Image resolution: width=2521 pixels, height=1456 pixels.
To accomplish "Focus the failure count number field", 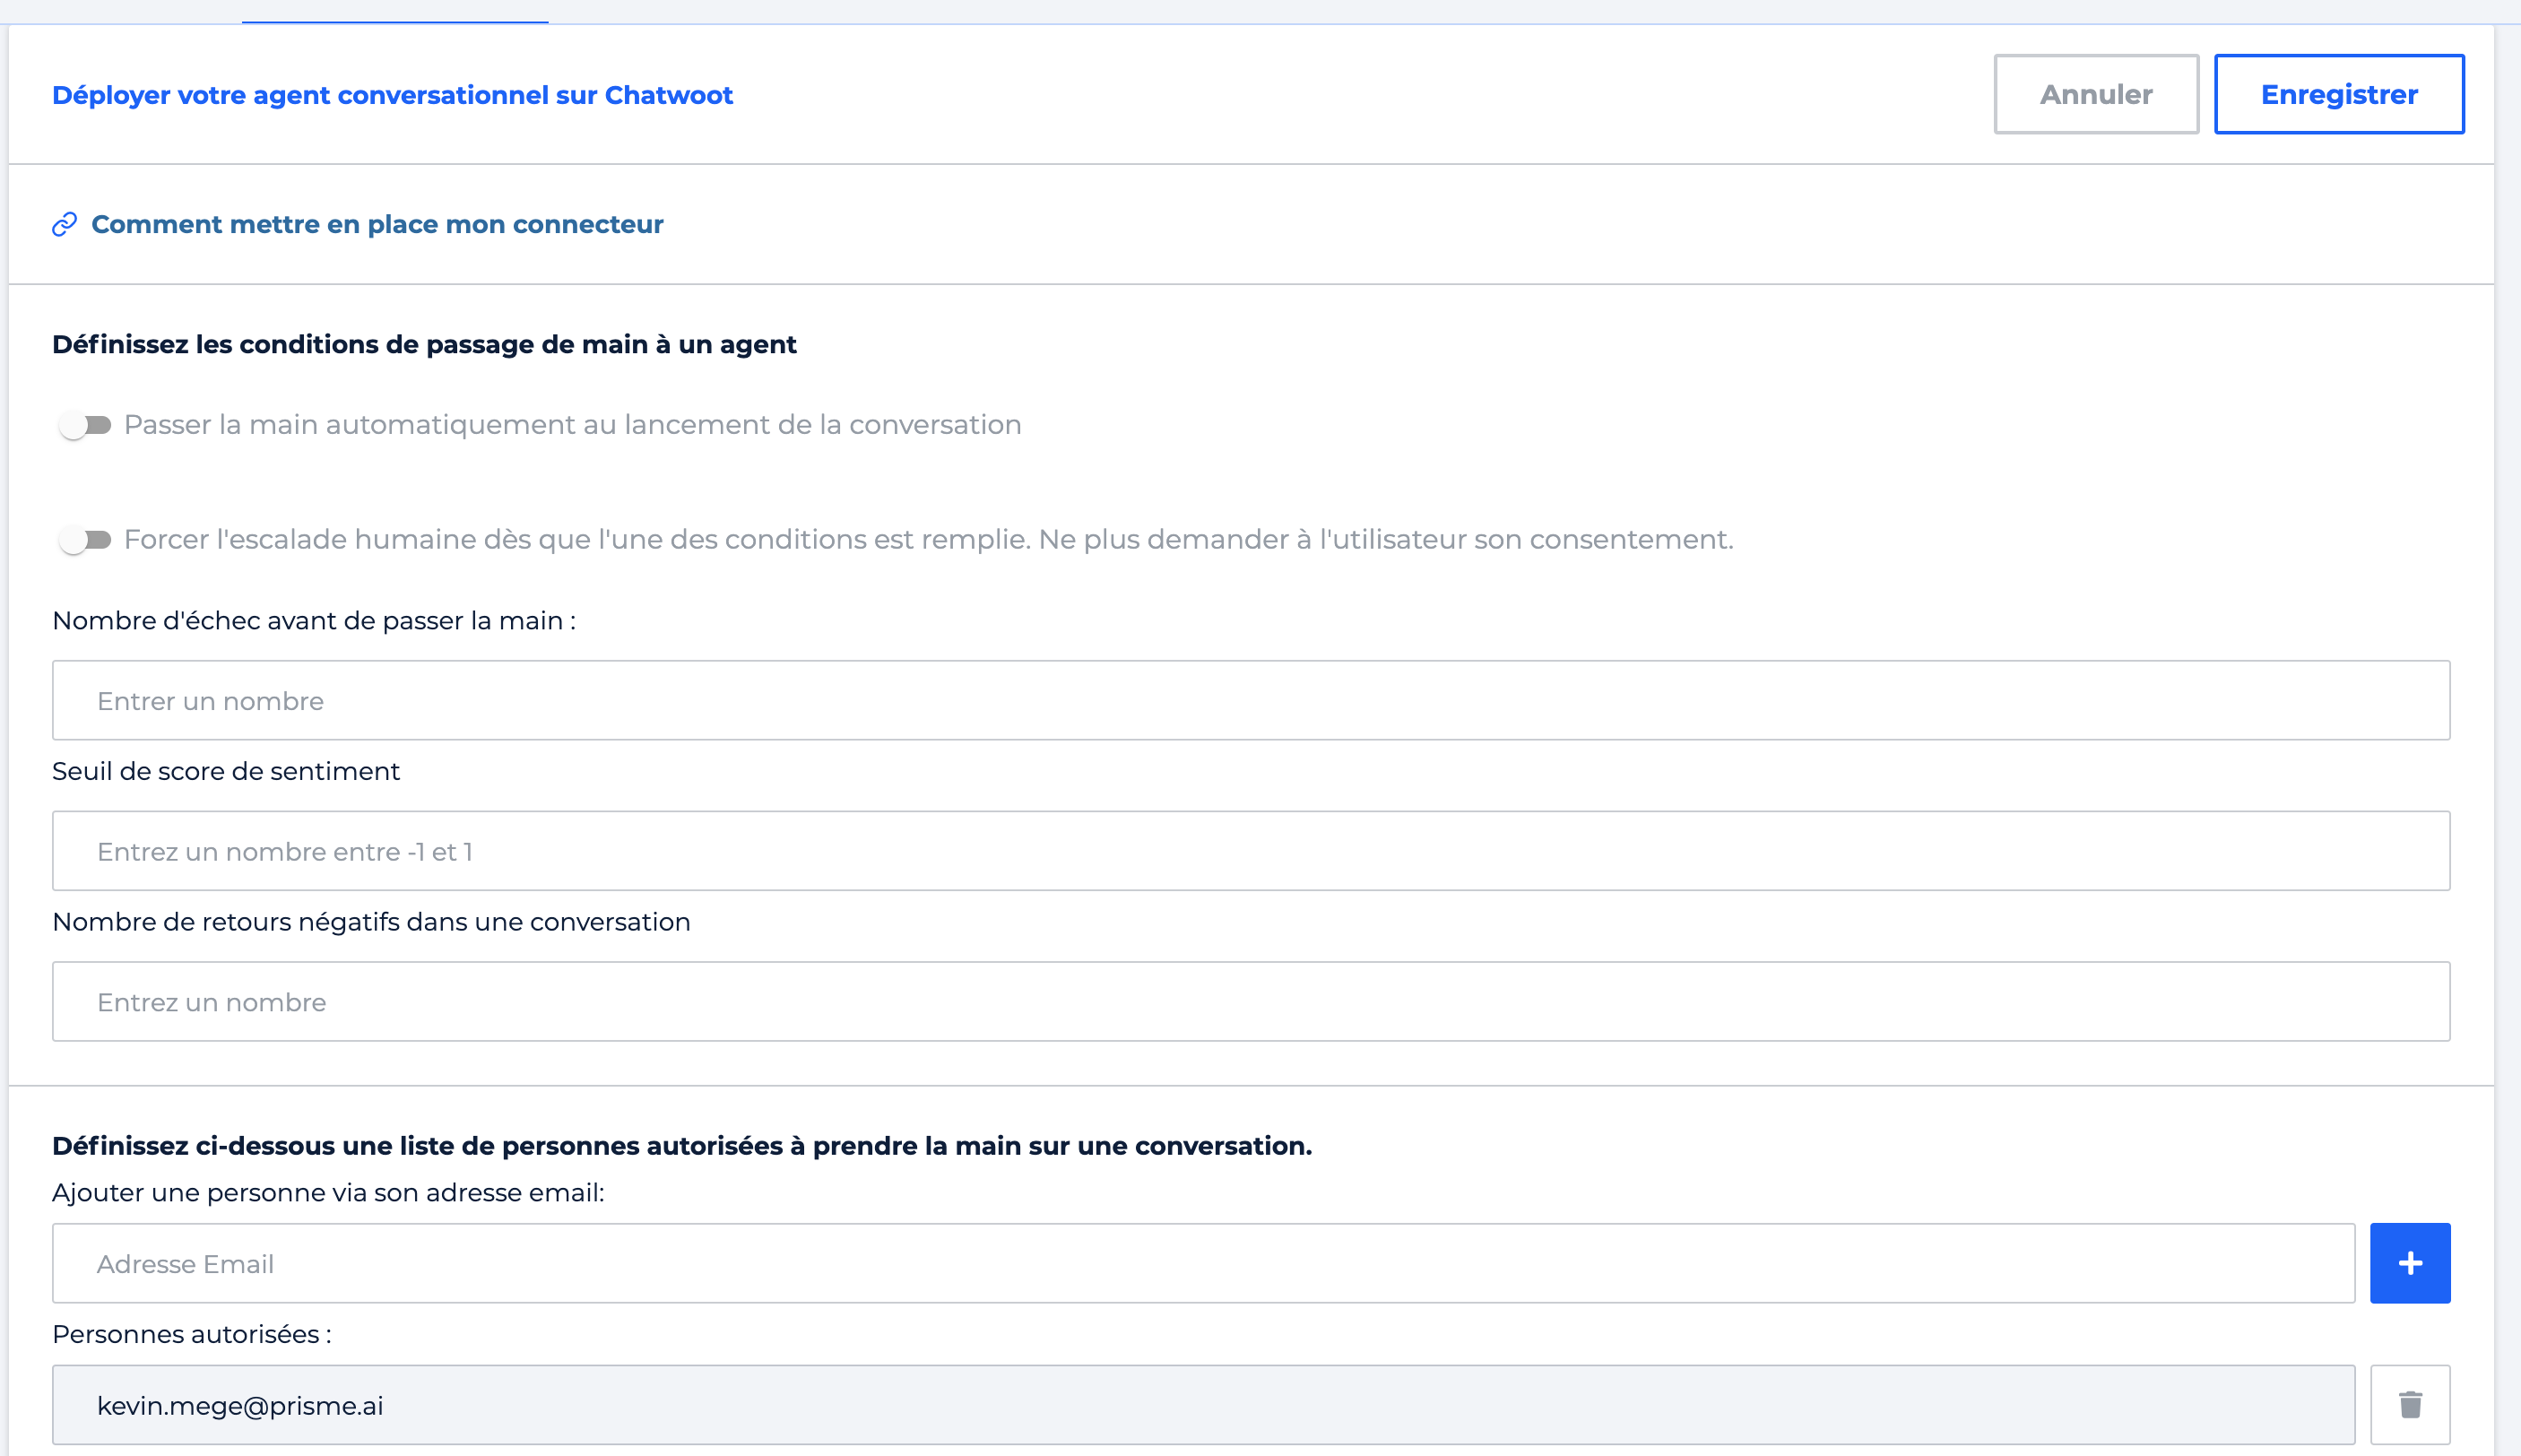I will pyautogui.click(x=1251, y=700).
